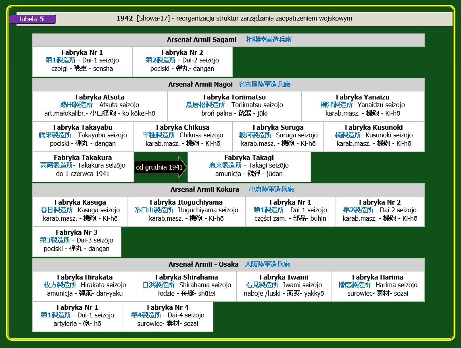Click the Arsenał Armii Nagoi header
This screenshot has height=348, width=461.
pos(200,85)
